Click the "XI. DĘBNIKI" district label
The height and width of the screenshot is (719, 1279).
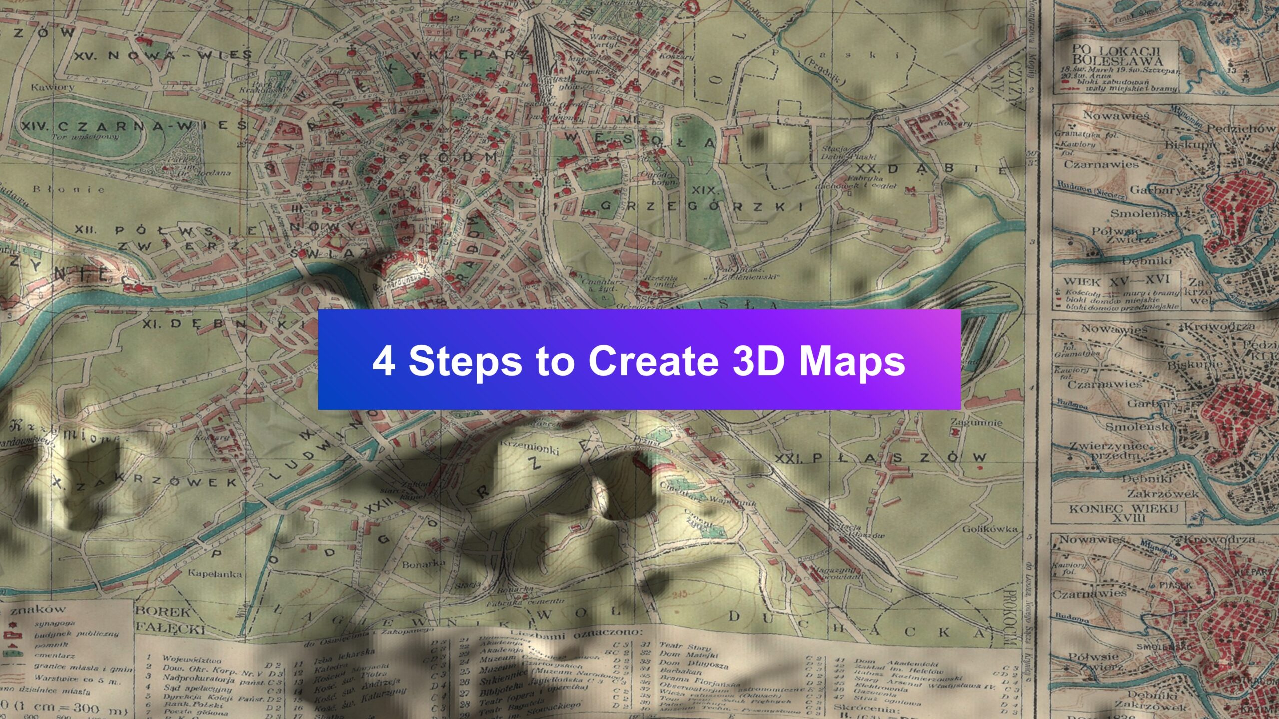pos(223,325)
